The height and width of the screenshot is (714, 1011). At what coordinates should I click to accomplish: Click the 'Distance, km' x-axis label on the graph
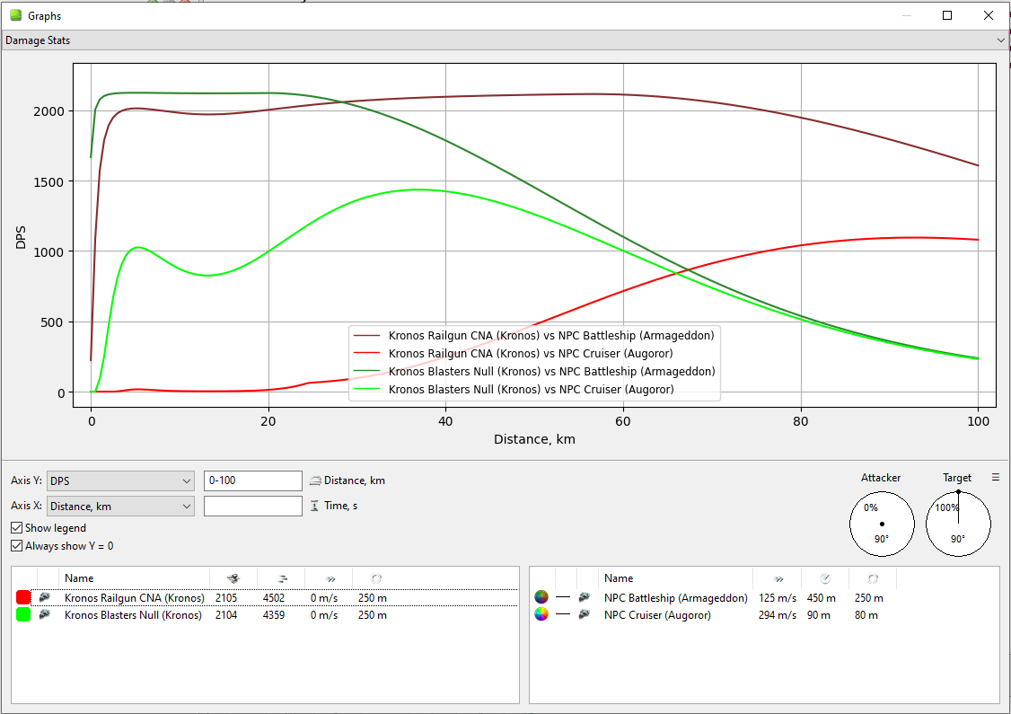tap(534, 439)
